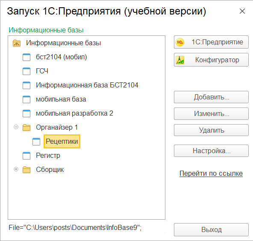Expand the Сборщик folder
Viewport: 253px width, 241px height.
point(16,169)
